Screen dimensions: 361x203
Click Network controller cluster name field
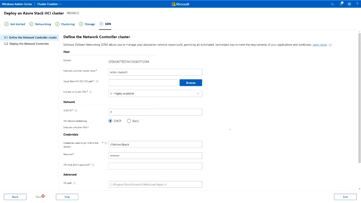155,72
